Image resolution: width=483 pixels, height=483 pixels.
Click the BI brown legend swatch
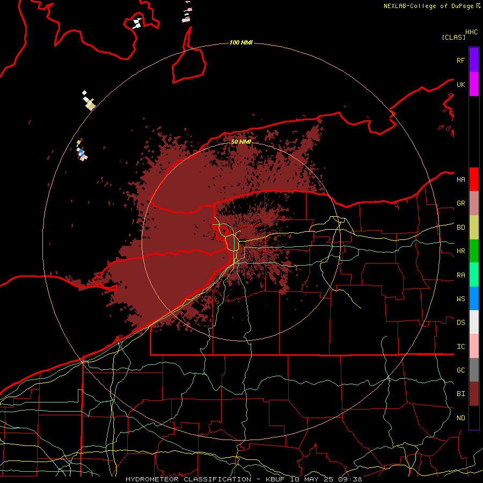[x=474, y=394]
